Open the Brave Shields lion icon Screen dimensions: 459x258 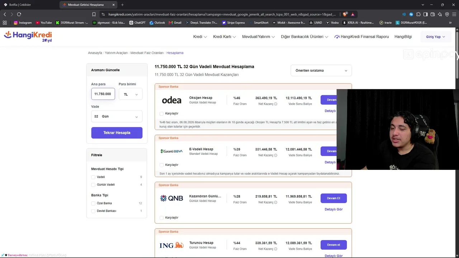point(345,14)
